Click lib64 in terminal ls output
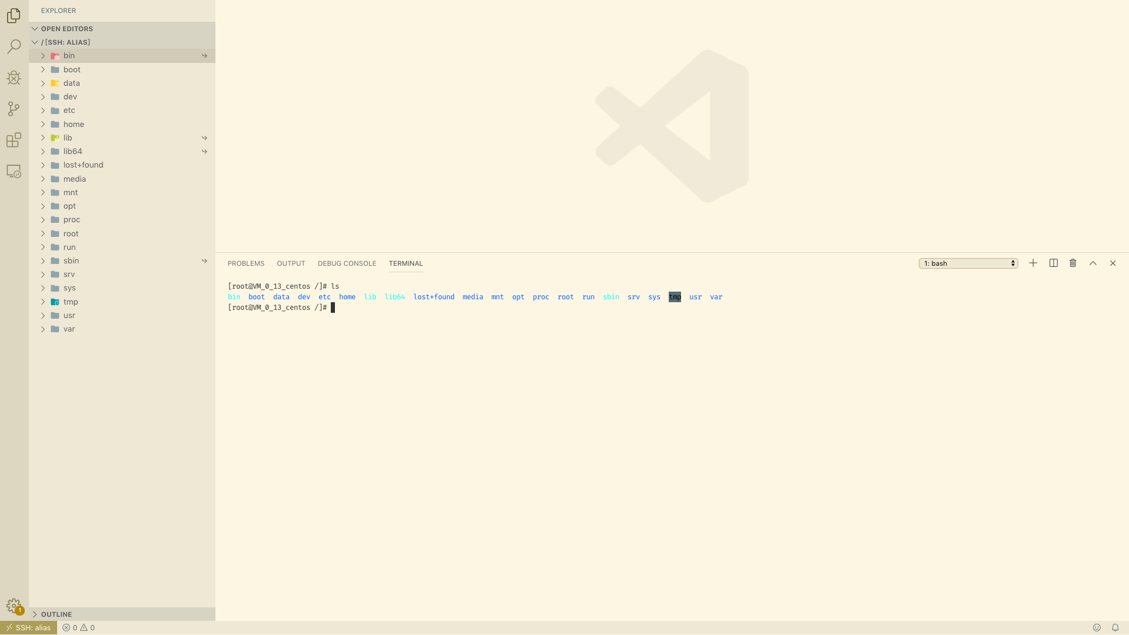The width and height of the screenshot is (1129, 635). [x=394, y=297]
